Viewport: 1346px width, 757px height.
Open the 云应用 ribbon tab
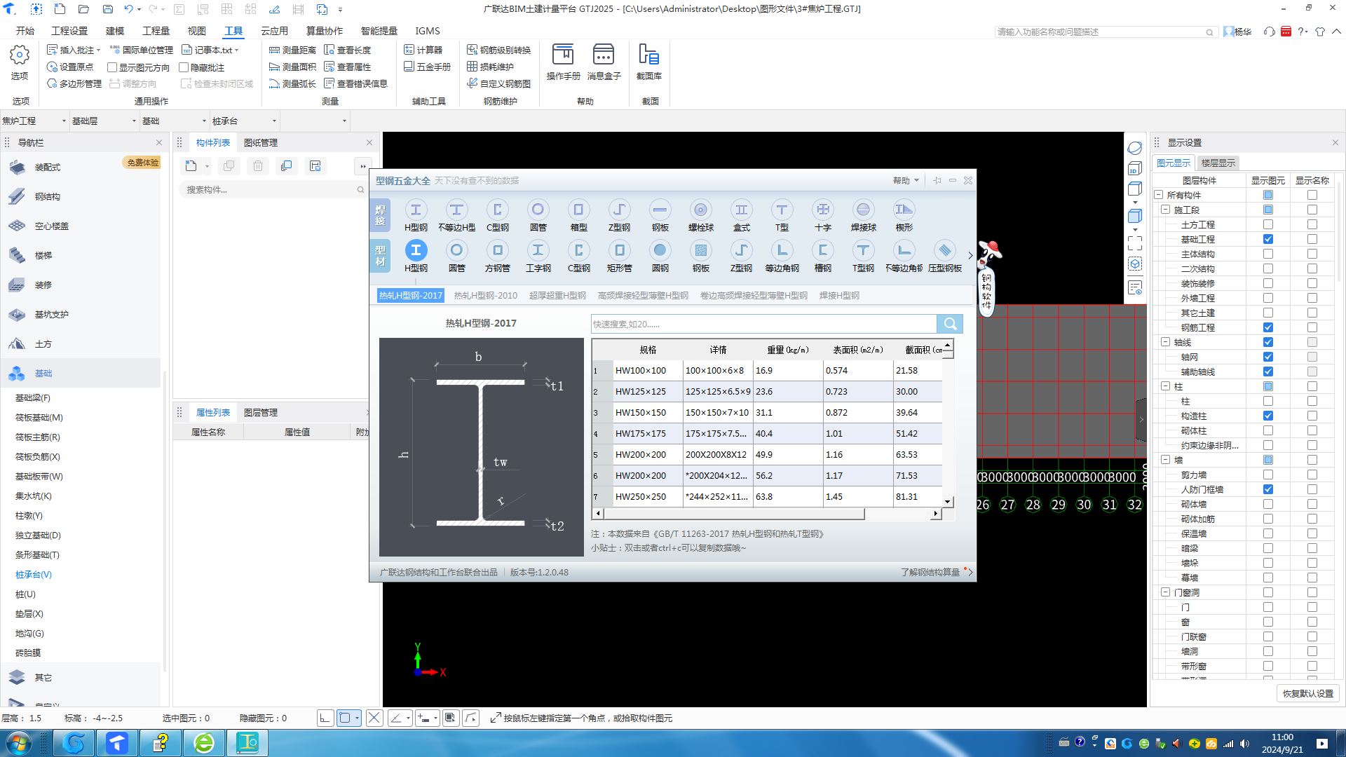(274, 31)
